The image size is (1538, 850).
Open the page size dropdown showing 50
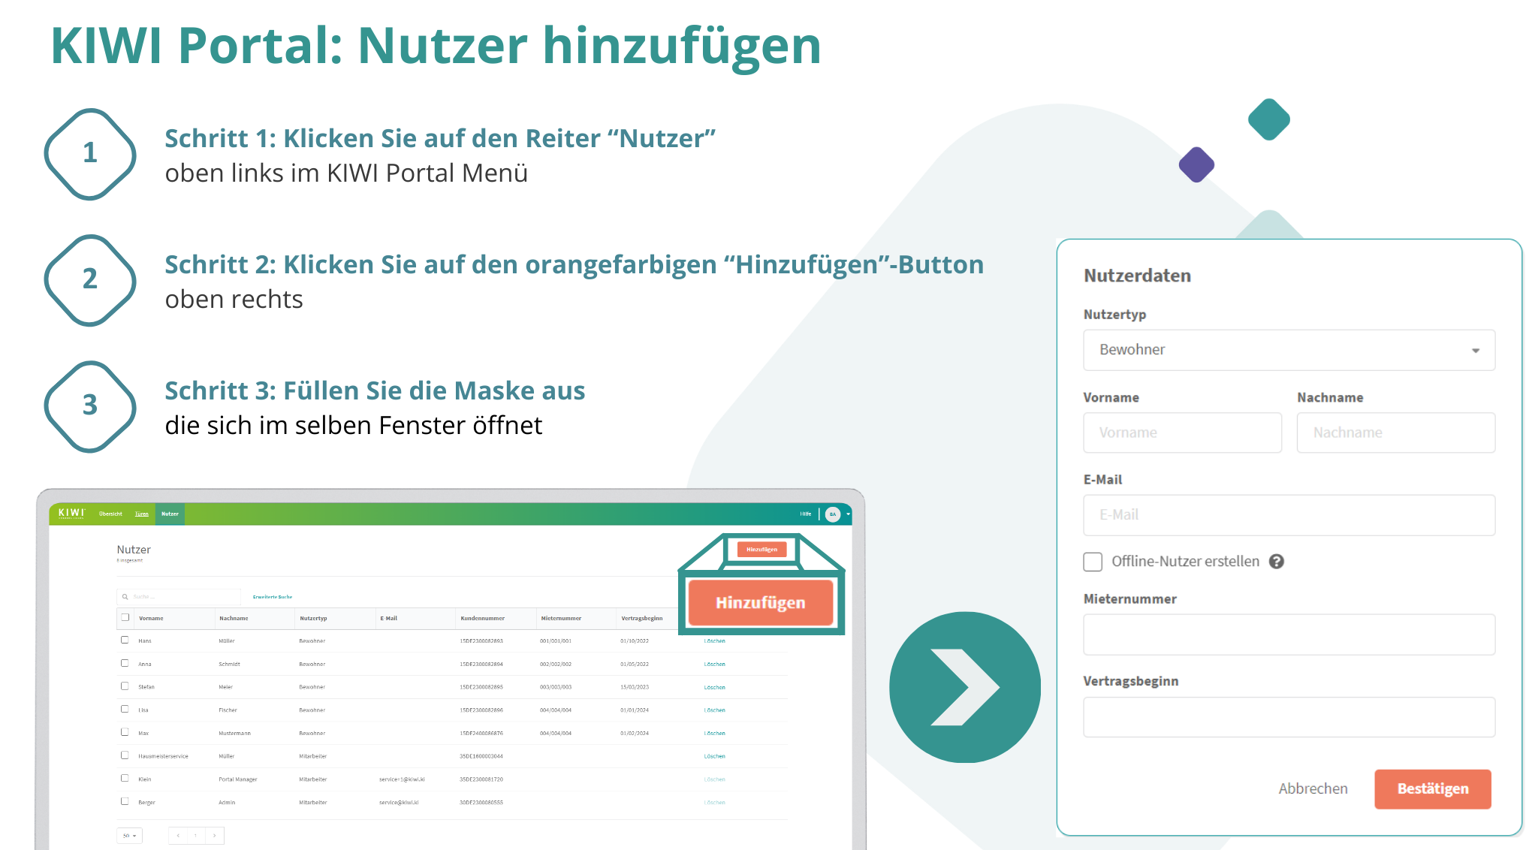(x=129, y=835)
